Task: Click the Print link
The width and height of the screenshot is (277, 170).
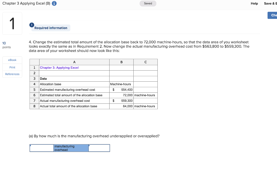Action: point(12,67)
